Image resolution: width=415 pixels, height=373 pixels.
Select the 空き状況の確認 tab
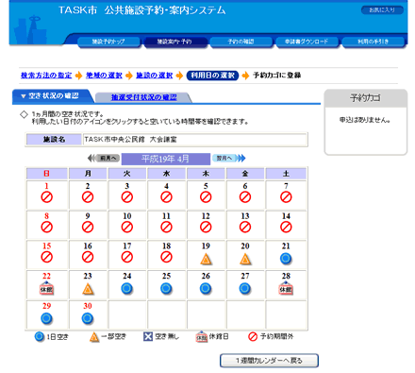pyautogui.click(x=54, y=96)
